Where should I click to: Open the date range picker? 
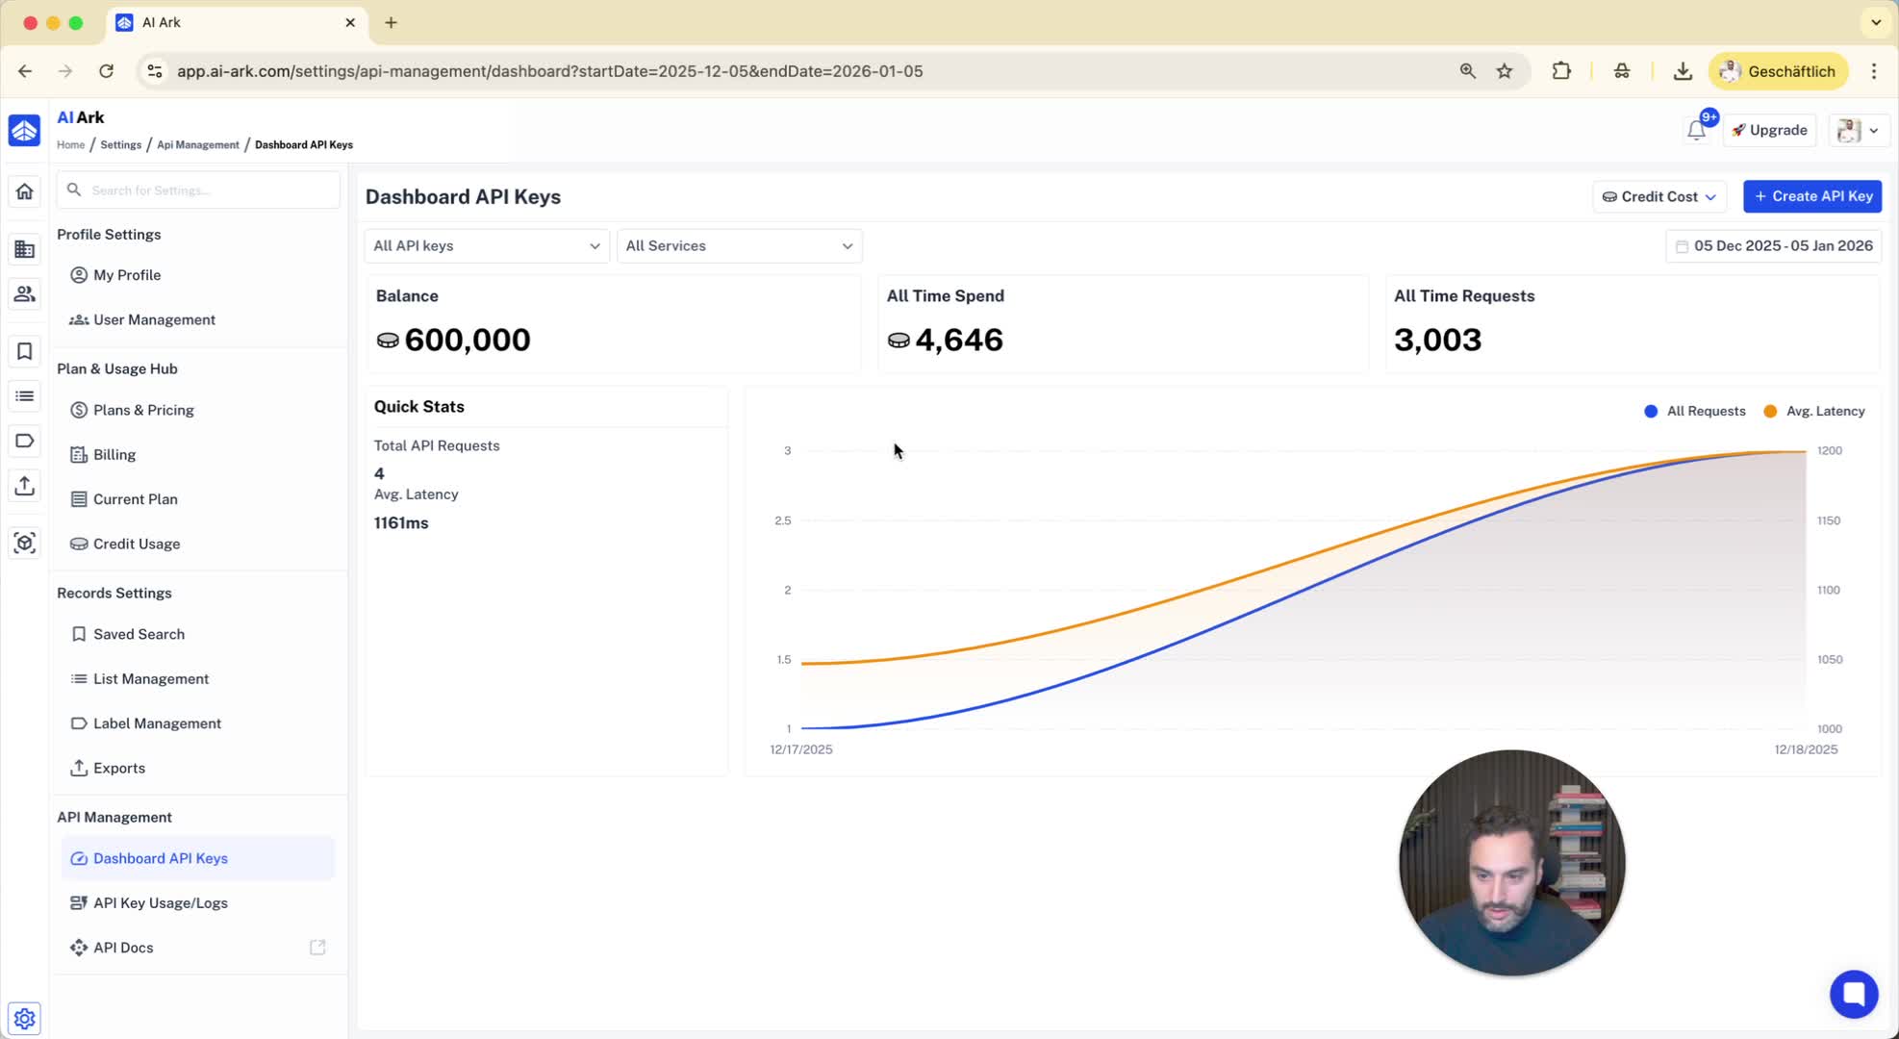pos(1773,246)
